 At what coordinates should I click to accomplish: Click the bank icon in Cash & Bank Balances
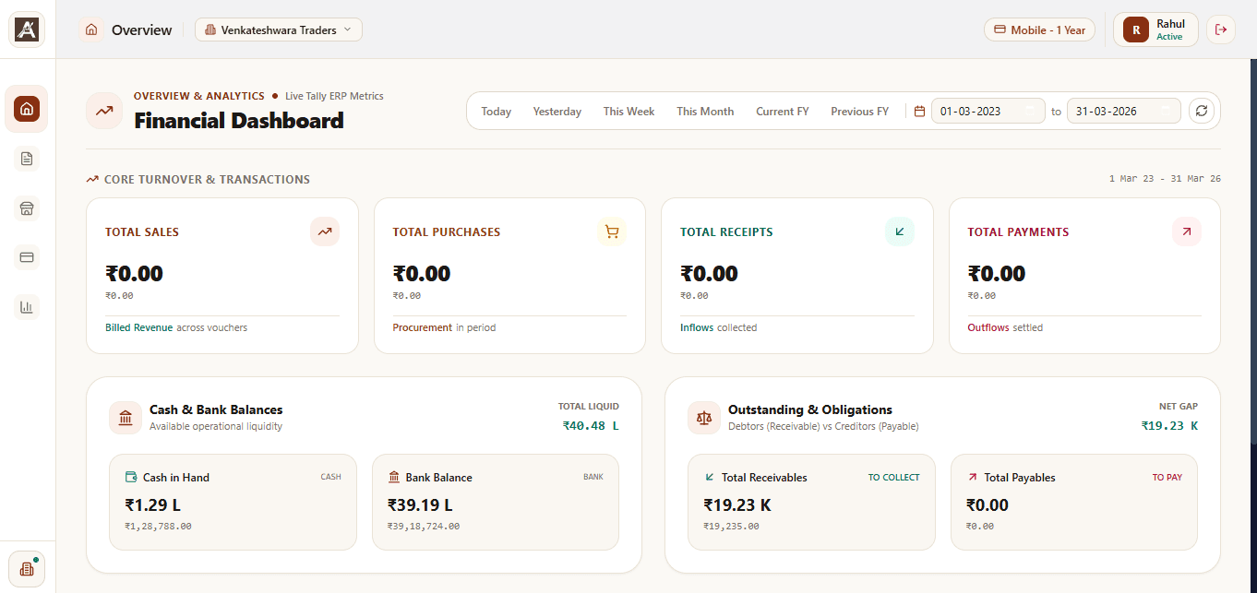point(126,418)
